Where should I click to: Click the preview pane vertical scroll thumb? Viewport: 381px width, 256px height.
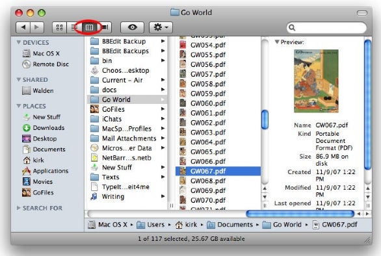click(368, 105)
